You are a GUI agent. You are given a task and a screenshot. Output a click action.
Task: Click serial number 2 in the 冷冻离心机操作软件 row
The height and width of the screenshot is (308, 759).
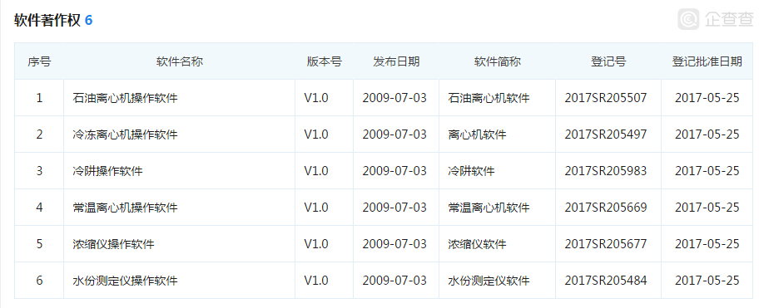point(39,134)
